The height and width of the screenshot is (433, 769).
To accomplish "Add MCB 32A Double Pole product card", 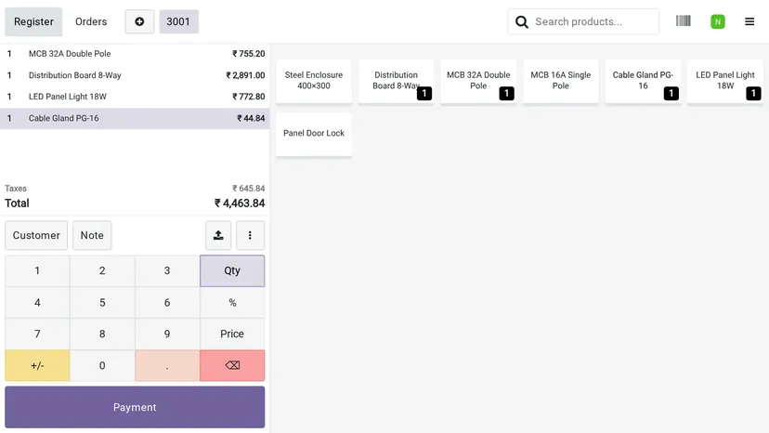I will click(478, 81).
